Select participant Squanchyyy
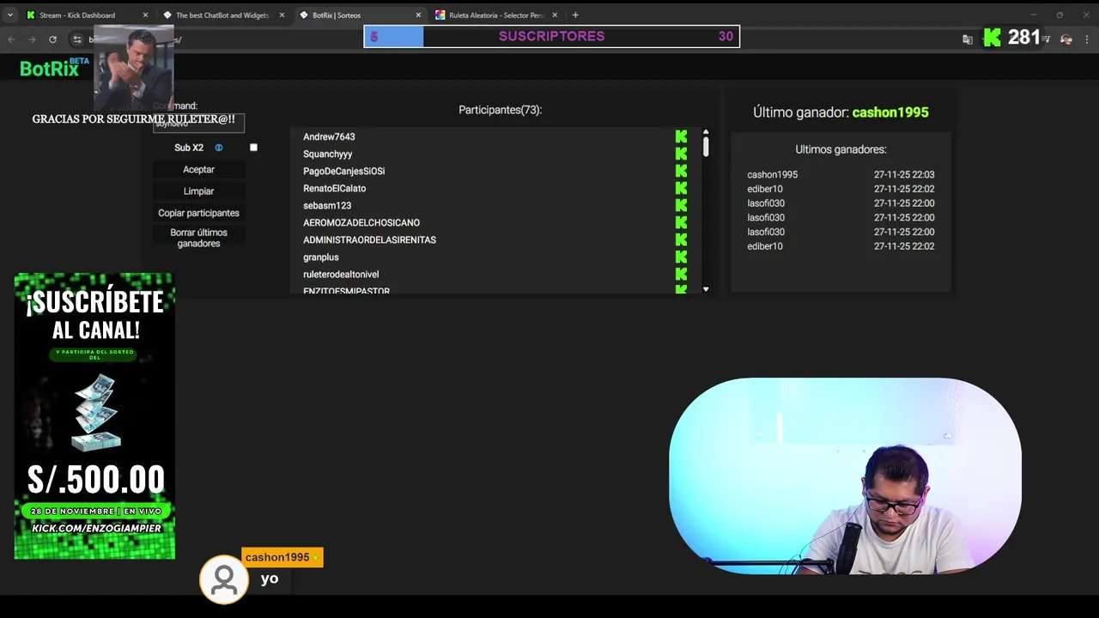The width and height of the screenshot is (1099, 618). [x=327, y=154]
